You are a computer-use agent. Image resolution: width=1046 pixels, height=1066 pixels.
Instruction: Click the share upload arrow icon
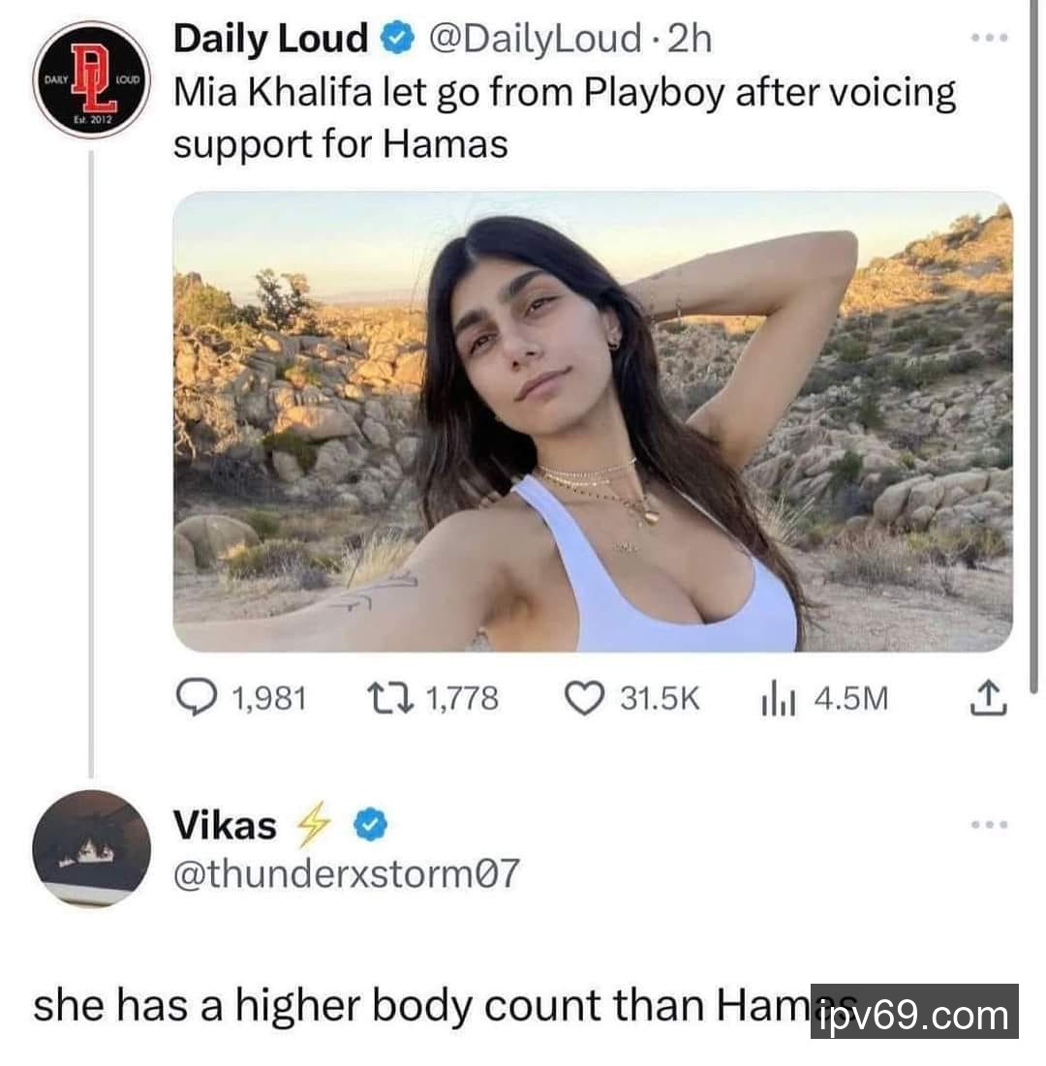(x=988, y=697)
